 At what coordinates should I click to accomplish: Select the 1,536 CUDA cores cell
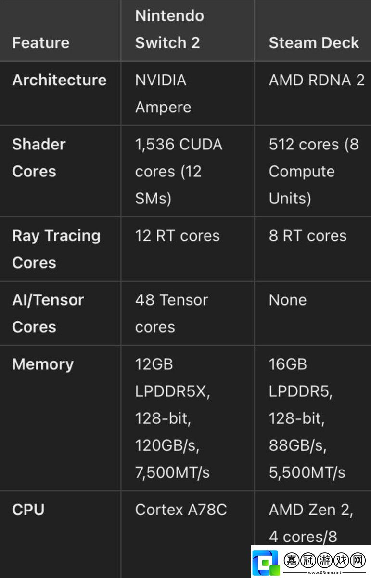click(x=179, y=172)
